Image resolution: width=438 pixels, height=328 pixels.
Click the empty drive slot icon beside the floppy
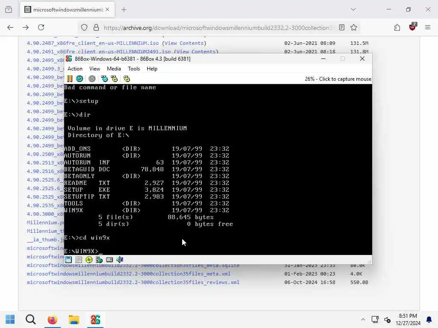click(x=79, y=260)
